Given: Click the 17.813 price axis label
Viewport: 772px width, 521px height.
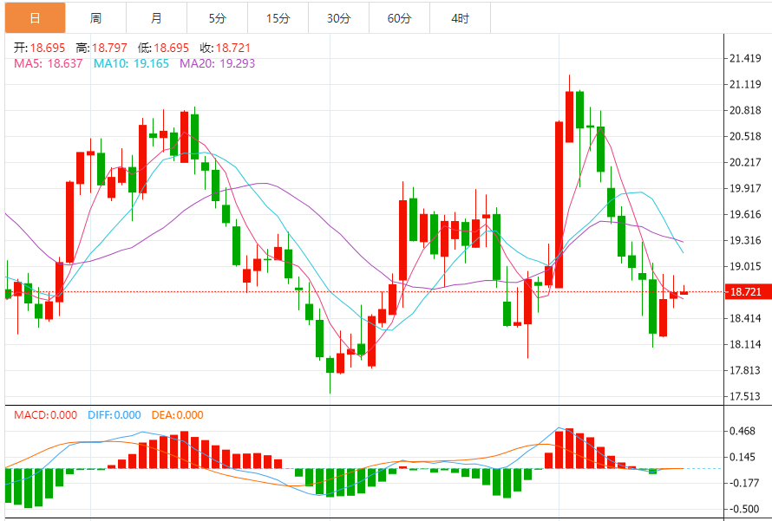Looking at the screenshot, I should click(x=745, y=370).
